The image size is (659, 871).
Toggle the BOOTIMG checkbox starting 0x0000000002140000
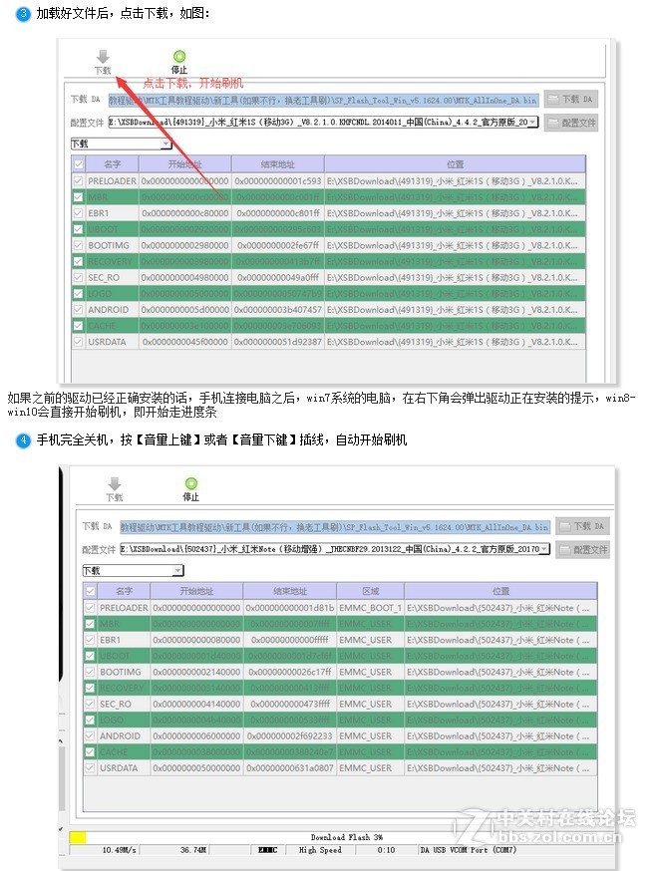[x=90, y=672]
